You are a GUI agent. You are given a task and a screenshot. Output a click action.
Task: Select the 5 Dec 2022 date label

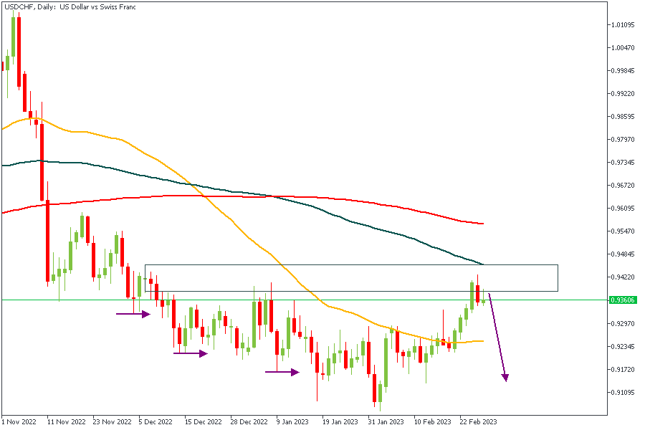[x=156, y=422]
